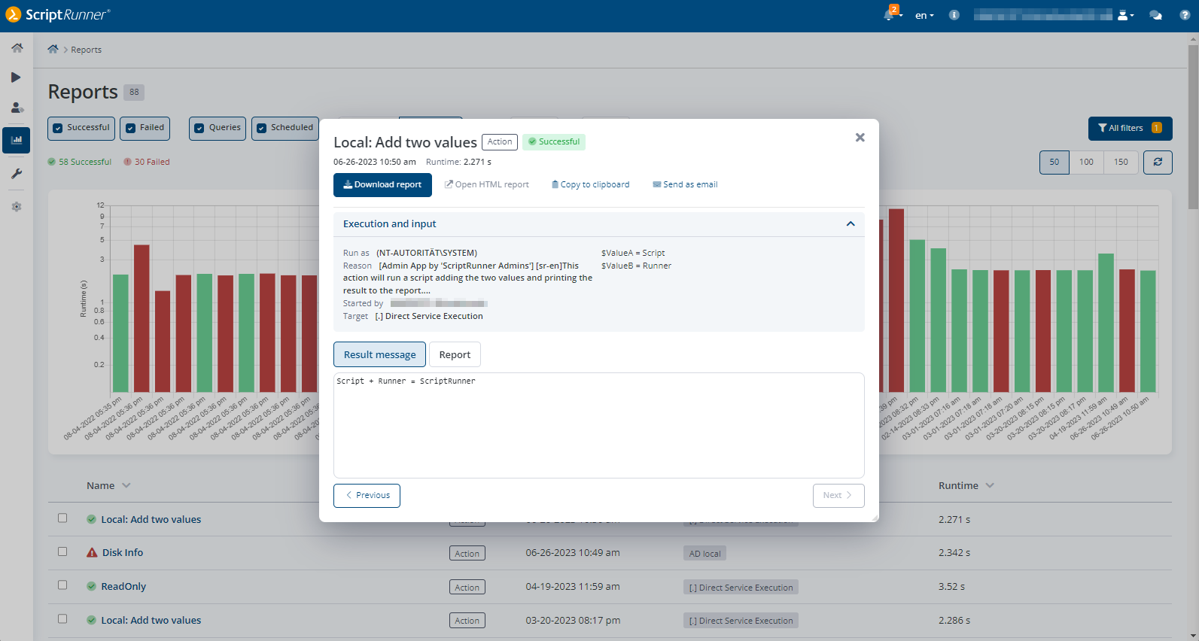Switch to the Result message tab
Viewport: 1199px width, 641px height.
click(x=379, y=354)
